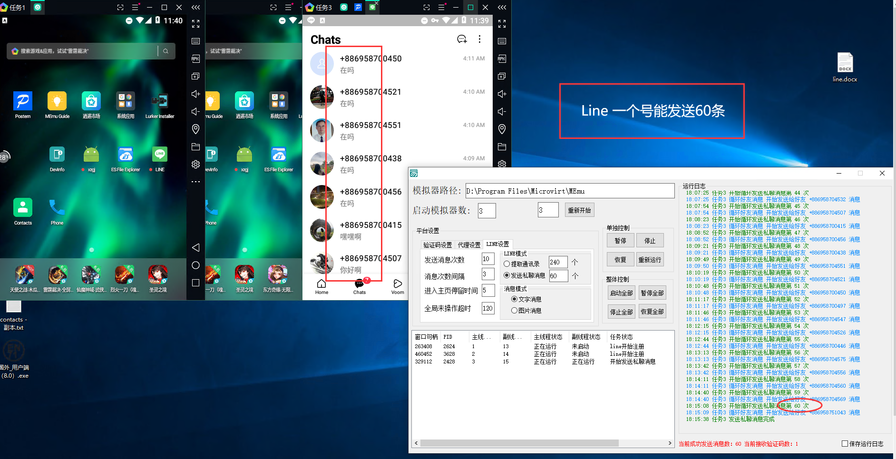Open ES File Explorer in 任务1 emulator

coord(126,155)
